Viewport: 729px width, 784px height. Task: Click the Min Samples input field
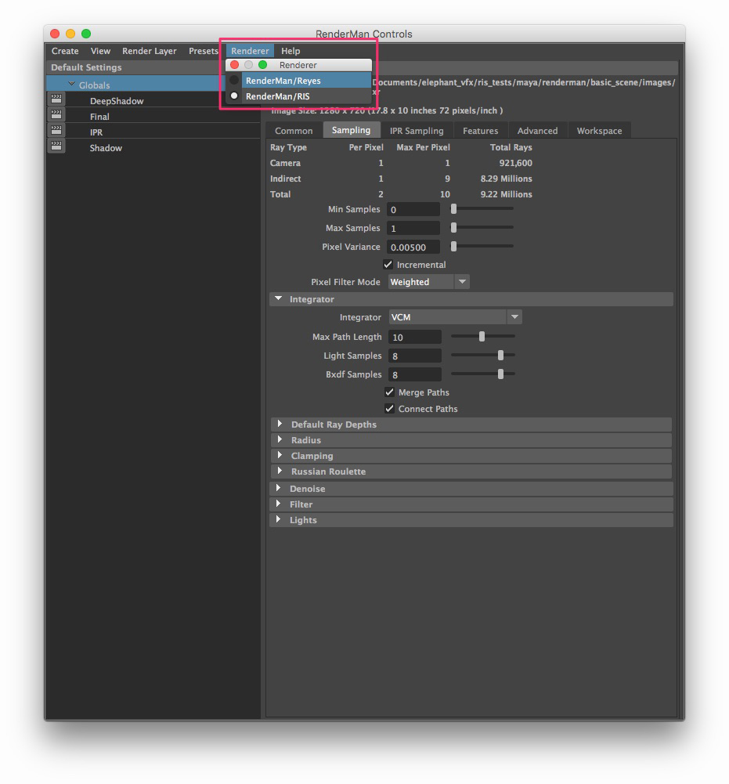(x=413, y=209)
